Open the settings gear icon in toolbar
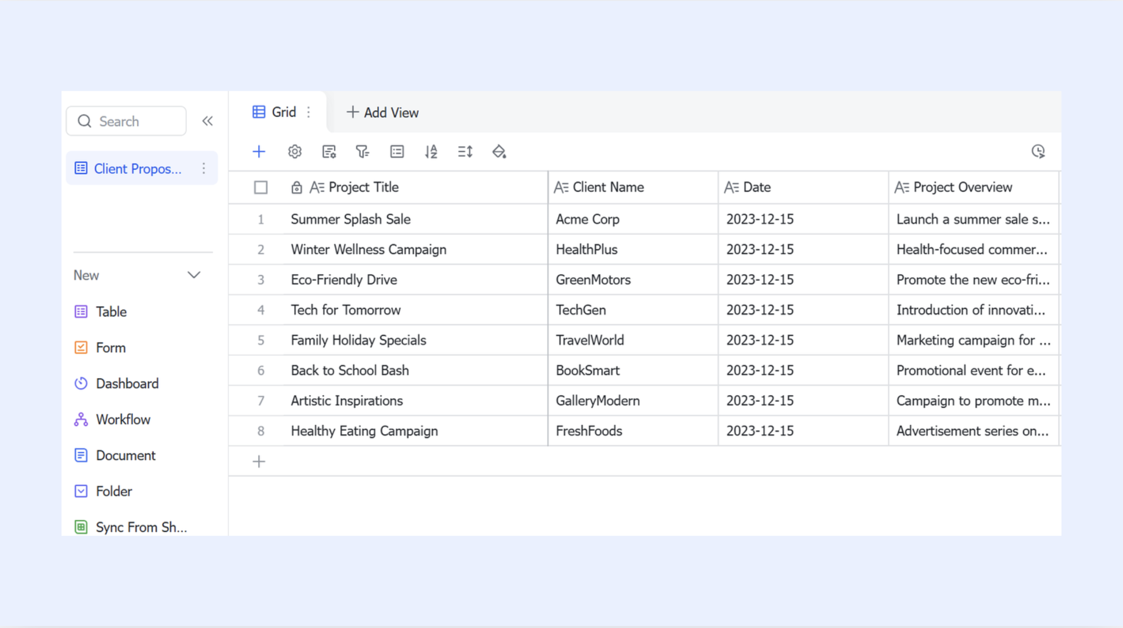This screenshot has width=1123, height=628. [x=295, y=151]
